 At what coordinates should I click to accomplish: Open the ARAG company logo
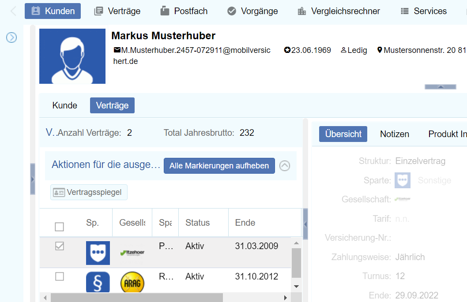pyautogui.click(x=132, y=282)
